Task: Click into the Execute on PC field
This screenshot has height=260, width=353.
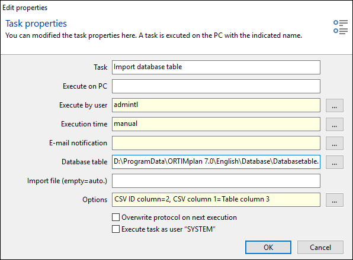Action: [216, 86]
